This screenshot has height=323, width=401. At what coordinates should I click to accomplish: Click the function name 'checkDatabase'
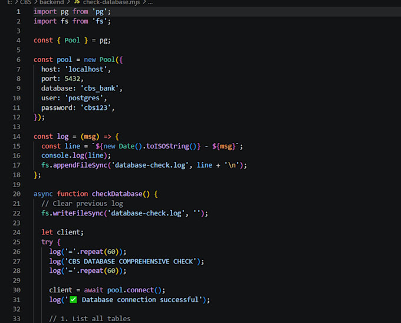pos(117,194)
